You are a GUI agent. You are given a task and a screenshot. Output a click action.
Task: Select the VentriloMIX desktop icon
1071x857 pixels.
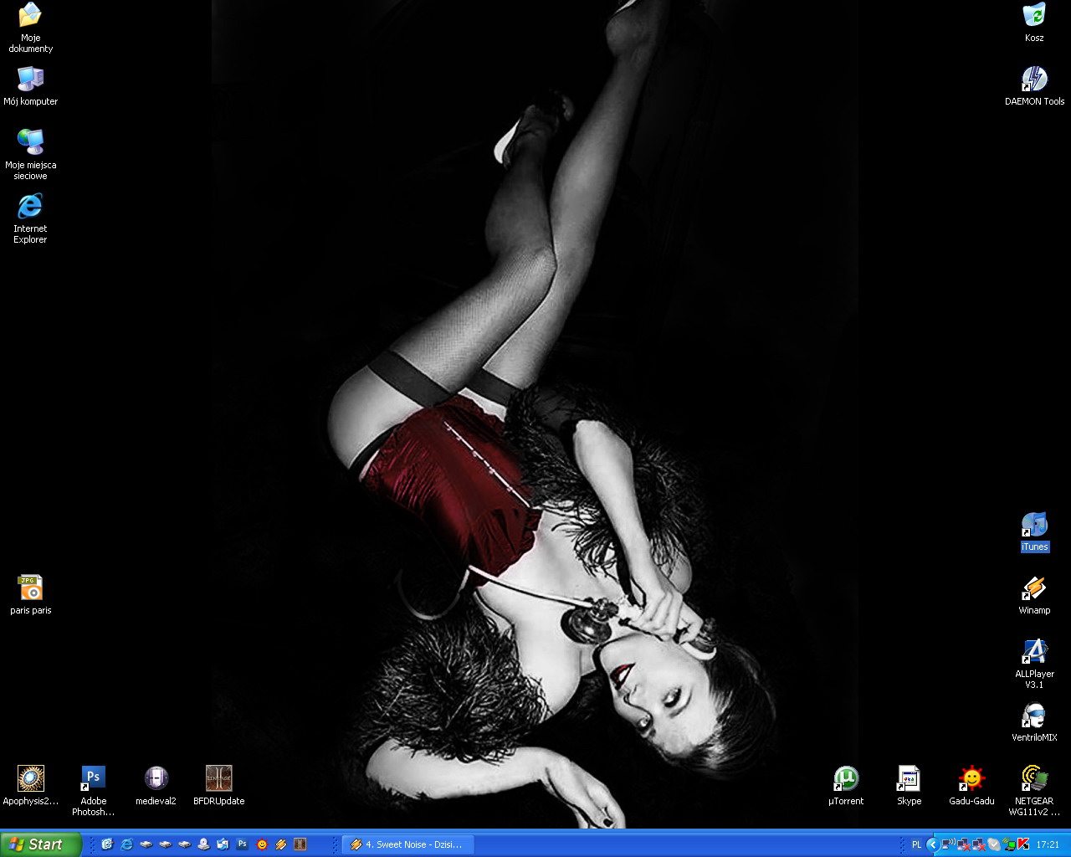(x=1034, y=716)
